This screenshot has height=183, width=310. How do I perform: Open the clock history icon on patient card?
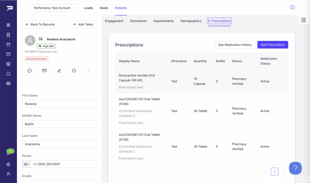(74, 71)
